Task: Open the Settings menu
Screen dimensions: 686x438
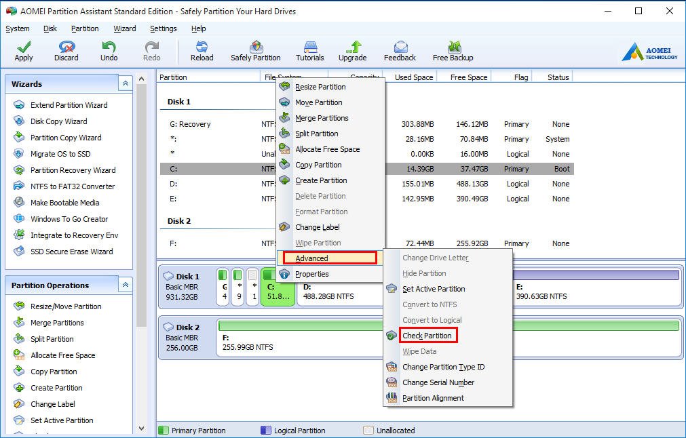Action: click(163, 28)
